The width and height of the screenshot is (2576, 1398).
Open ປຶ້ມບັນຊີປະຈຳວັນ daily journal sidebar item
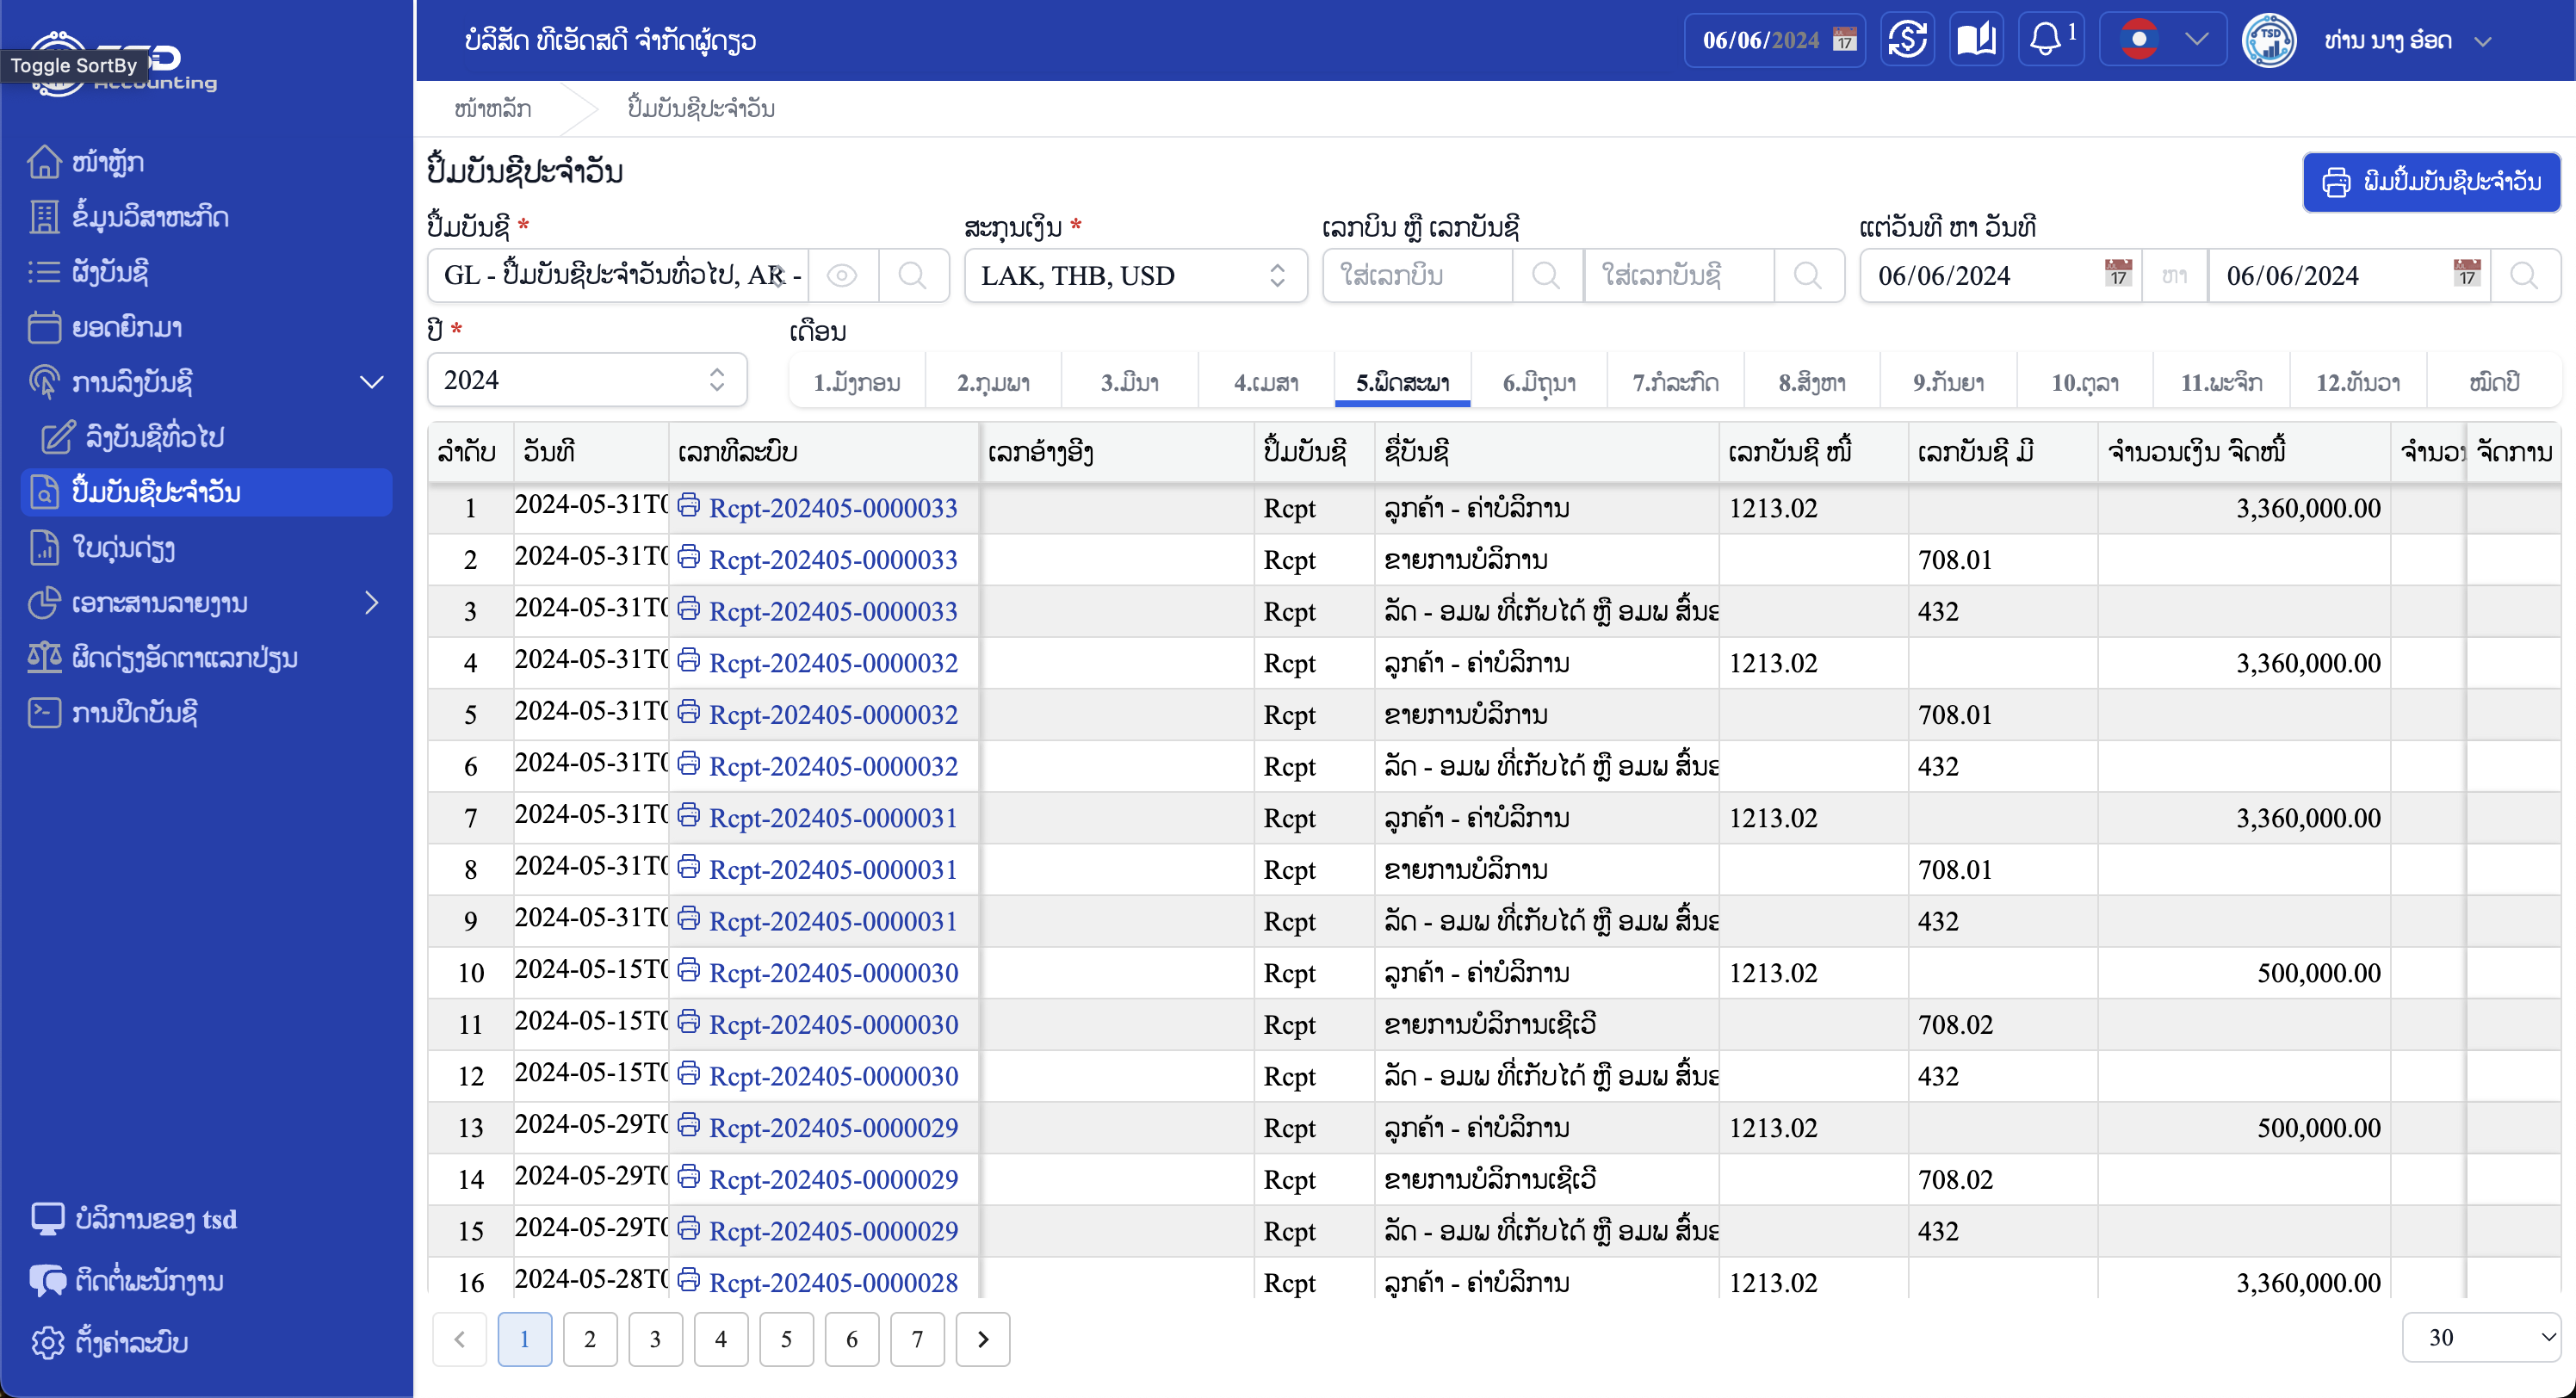coord(206,492)
